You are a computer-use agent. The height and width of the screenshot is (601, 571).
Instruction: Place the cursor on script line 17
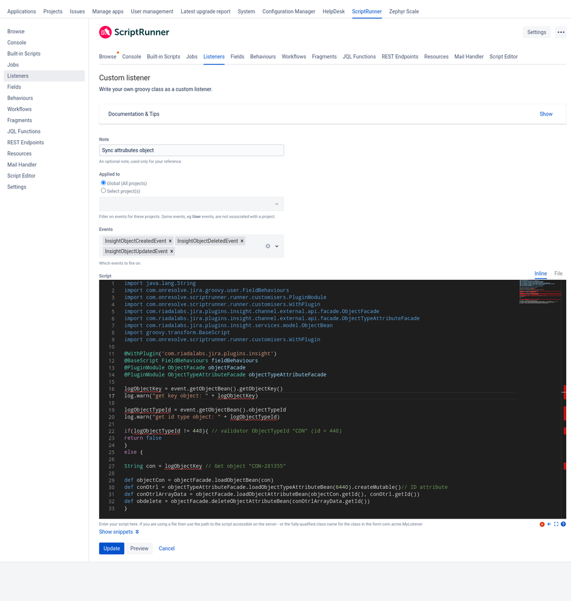pyautogui.click(x=320, y=396)
